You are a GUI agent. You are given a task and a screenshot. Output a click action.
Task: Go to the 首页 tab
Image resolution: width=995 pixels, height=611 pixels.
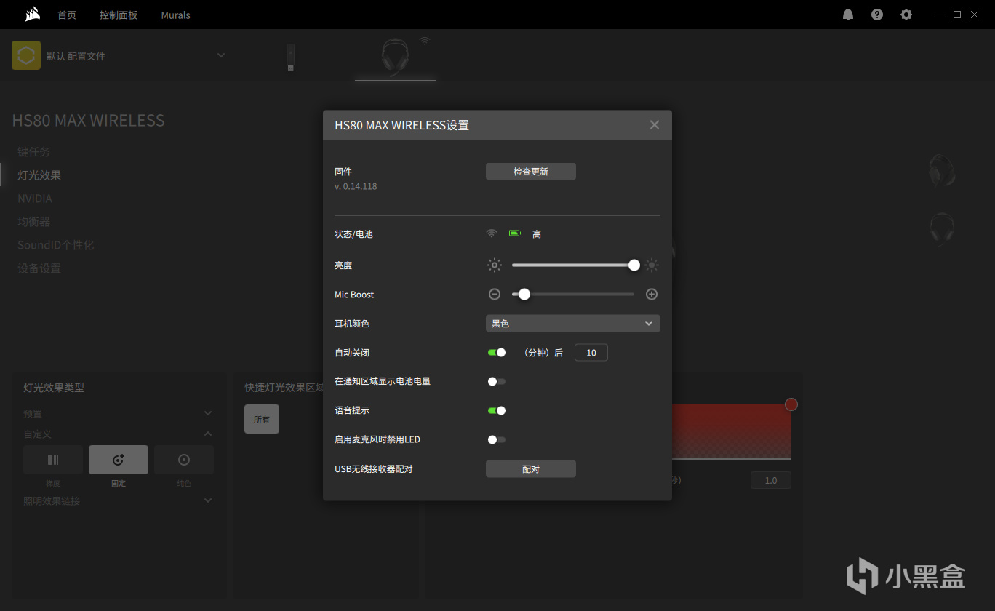[x=67, y=15]
